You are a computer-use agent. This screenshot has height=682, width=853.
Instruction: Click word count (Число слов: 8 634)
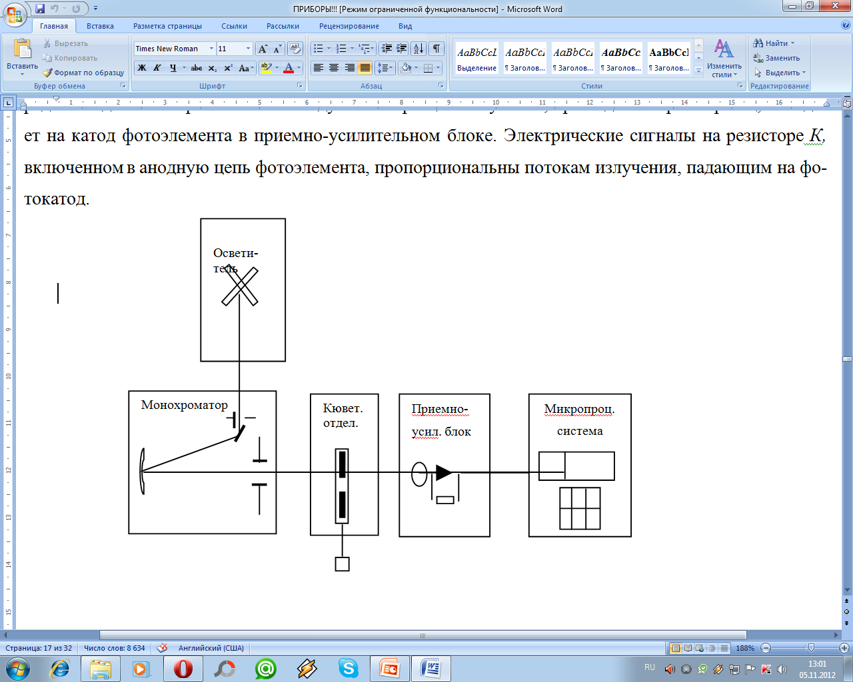115,648
